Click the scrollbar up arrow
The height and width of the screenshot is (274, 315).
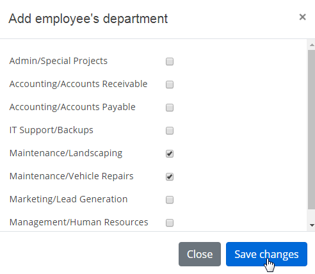pos(312,45)
